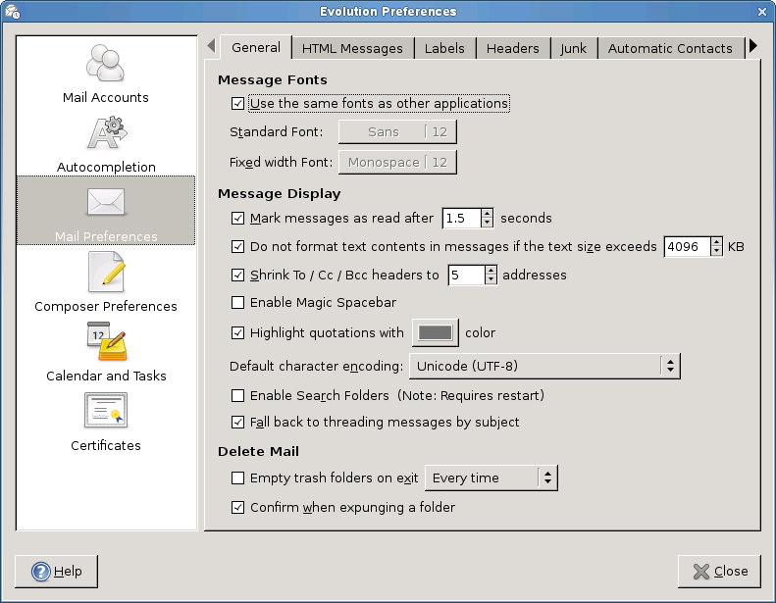Open the Certificates icon

coord(106,410)
